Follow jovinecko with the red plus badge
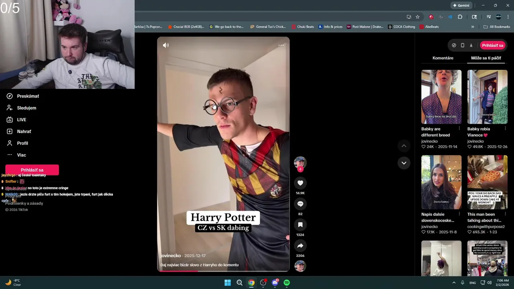 point(300,169)
